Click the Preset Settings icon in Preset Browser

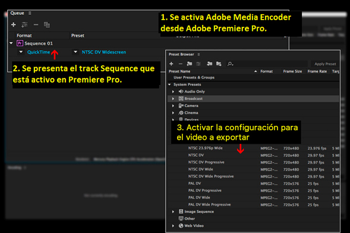(198, 64)
